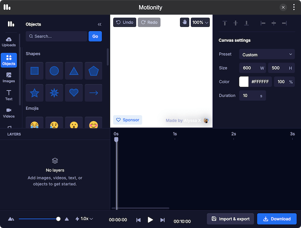Edit the Duration seconds field
301x228 pixels.
coord(252,96)
